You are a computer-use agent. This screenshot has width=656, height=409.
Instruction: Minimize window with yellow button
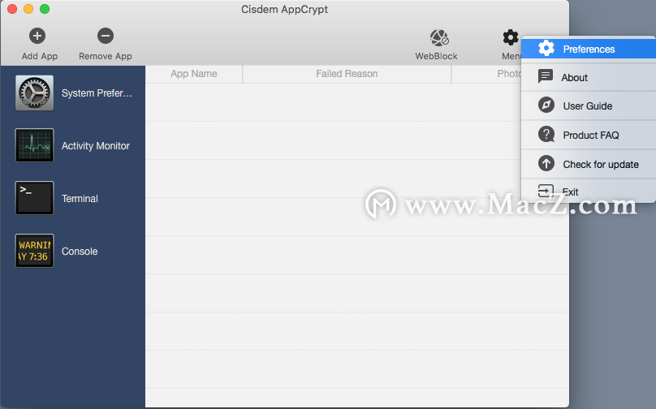pos(28,9)
